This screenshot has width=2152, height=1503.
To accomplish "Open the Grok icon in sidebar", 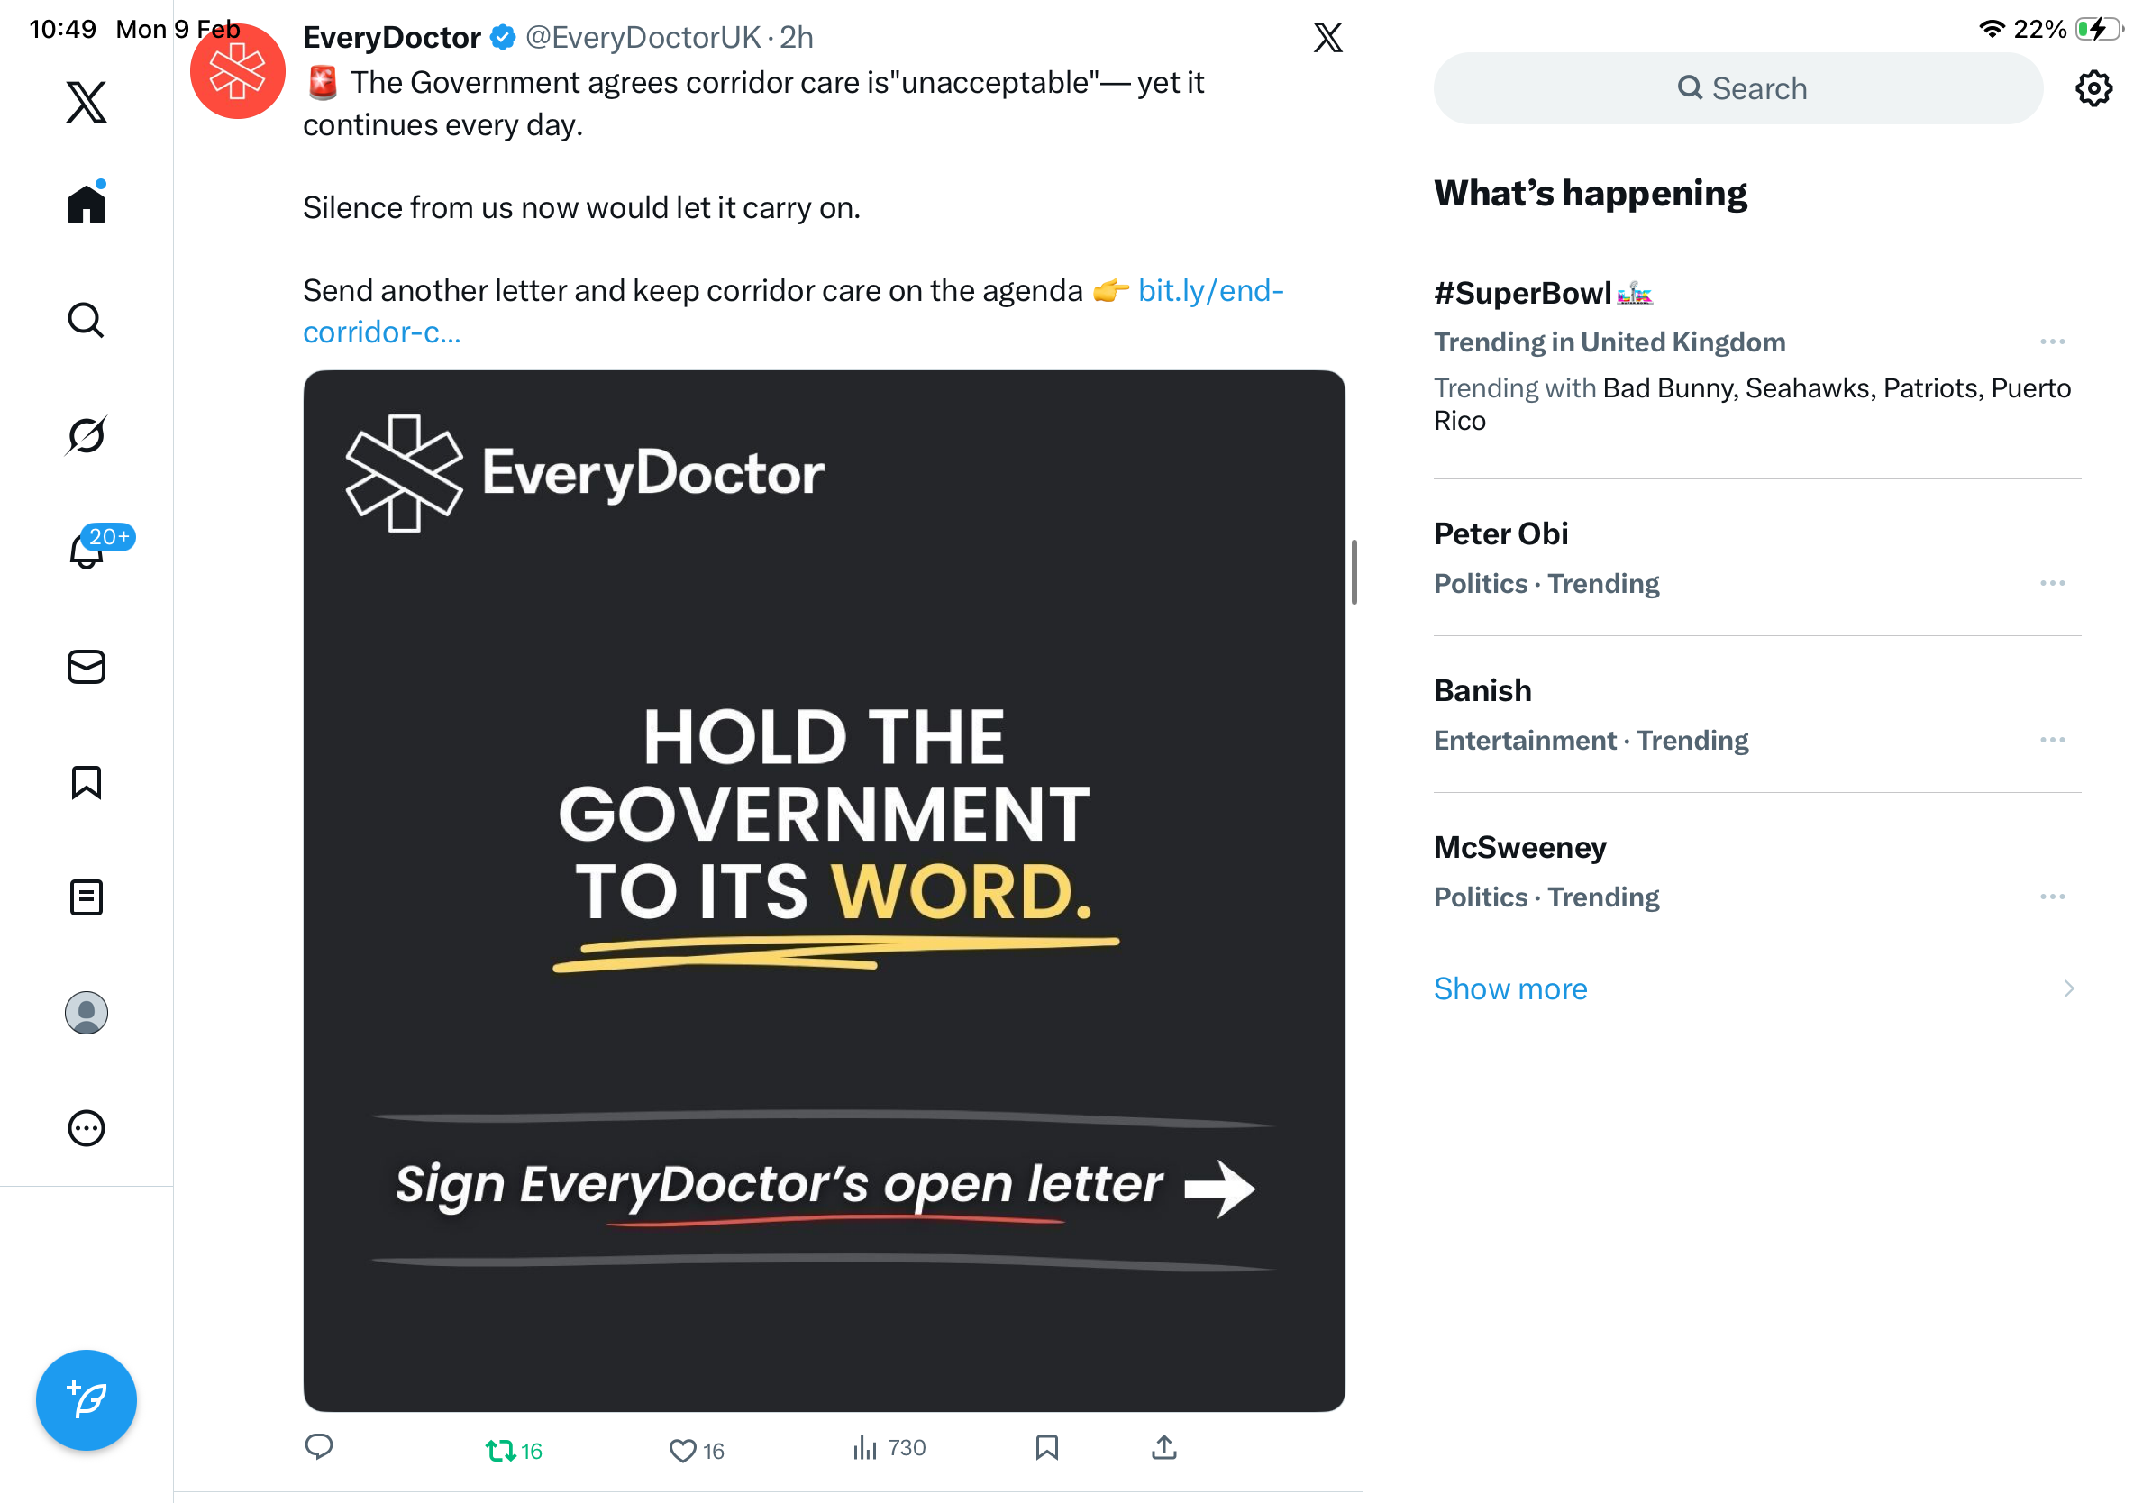I will coord(87,435).
